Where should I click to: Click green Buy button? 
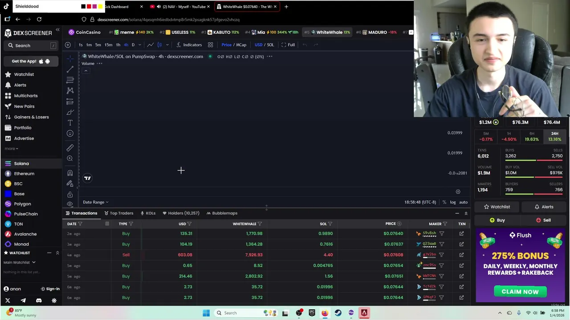(x=497, y=220)
